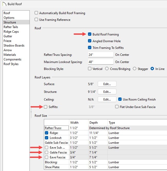
Task: Click Shoe Plate depth 5 1/2" cell
Action: coord(98,167)
